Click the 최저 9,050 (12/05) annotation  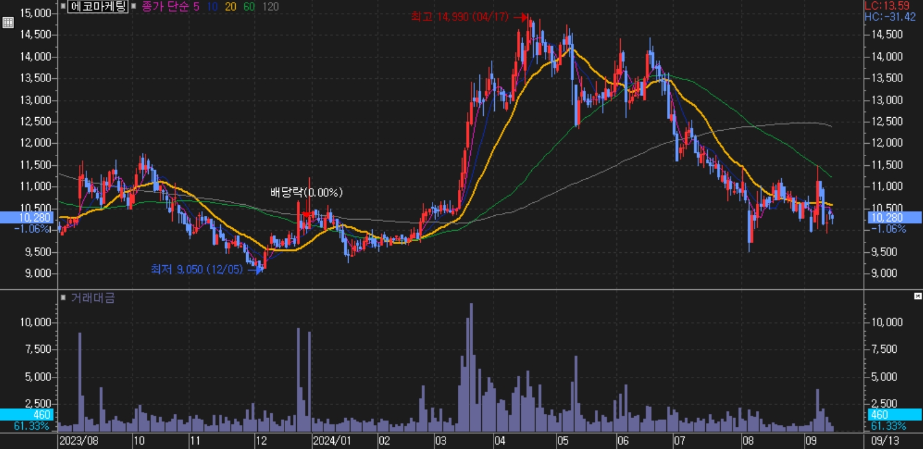pyautogui.click(x=199, y=269)
